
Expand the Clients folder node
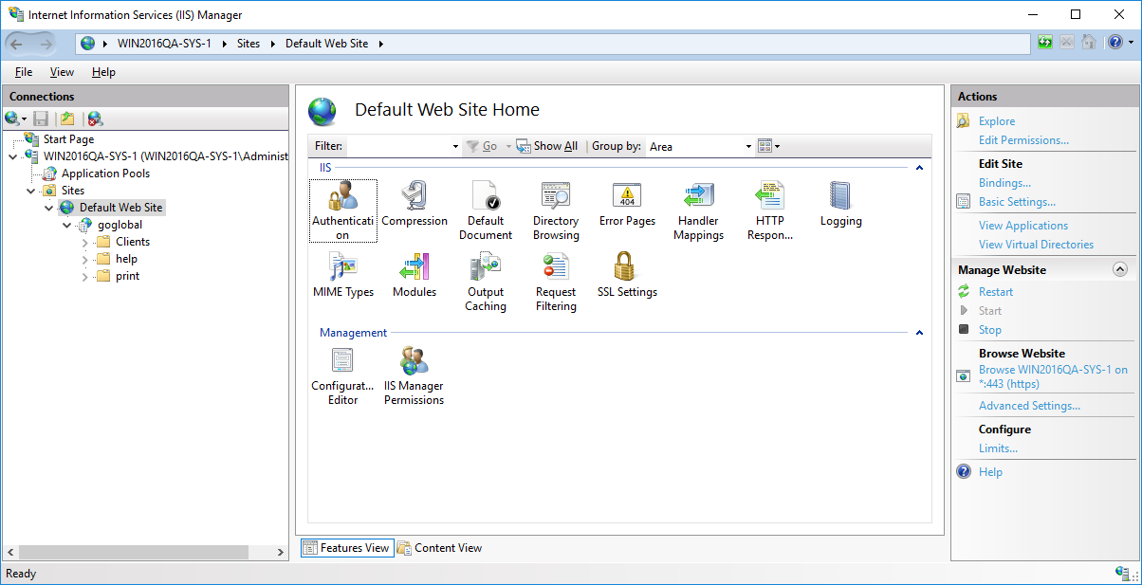tap(84, 242)
